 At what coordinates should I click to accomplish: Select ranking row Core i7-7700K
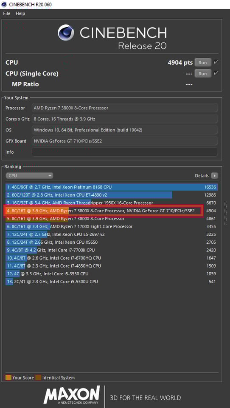pyautogui.click(x=112, y=250)
